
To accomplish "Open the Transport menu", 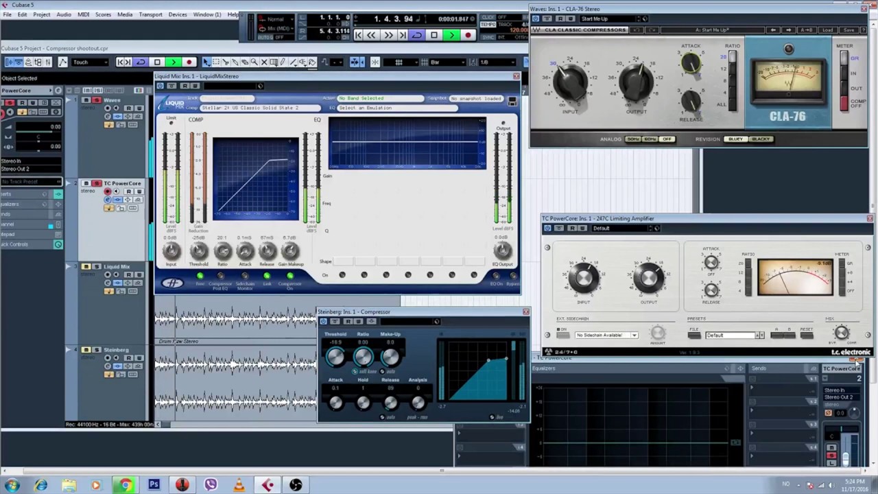I will [151, 14].
